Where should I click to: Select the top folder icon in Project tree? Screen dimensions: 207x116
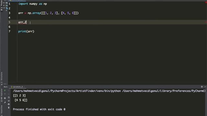click(7, 3)
